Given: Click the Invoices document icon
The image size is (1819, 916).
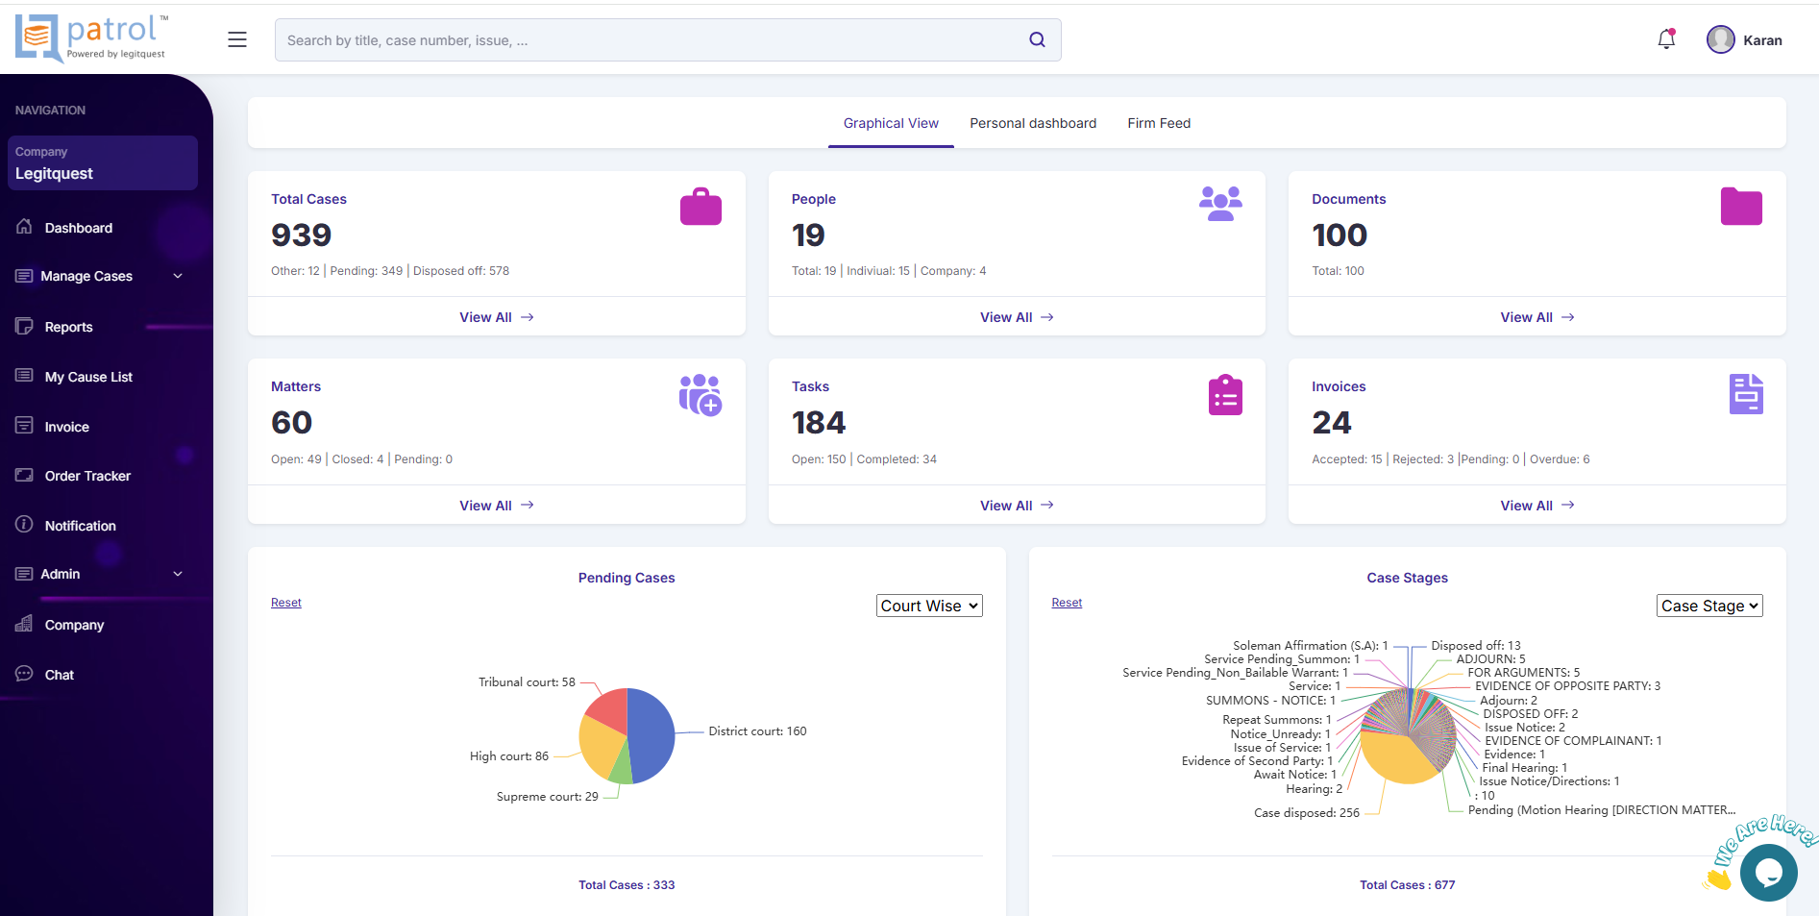Looking at the screenshot, I should [1745, 394].
